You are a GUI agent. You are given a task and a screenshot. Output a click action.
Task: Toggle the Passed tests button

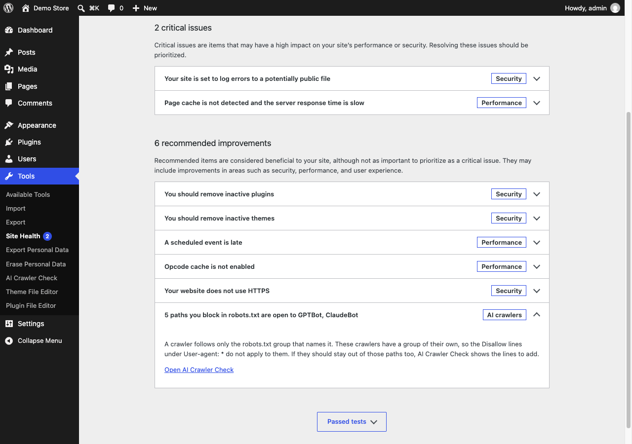coord(352,422)
